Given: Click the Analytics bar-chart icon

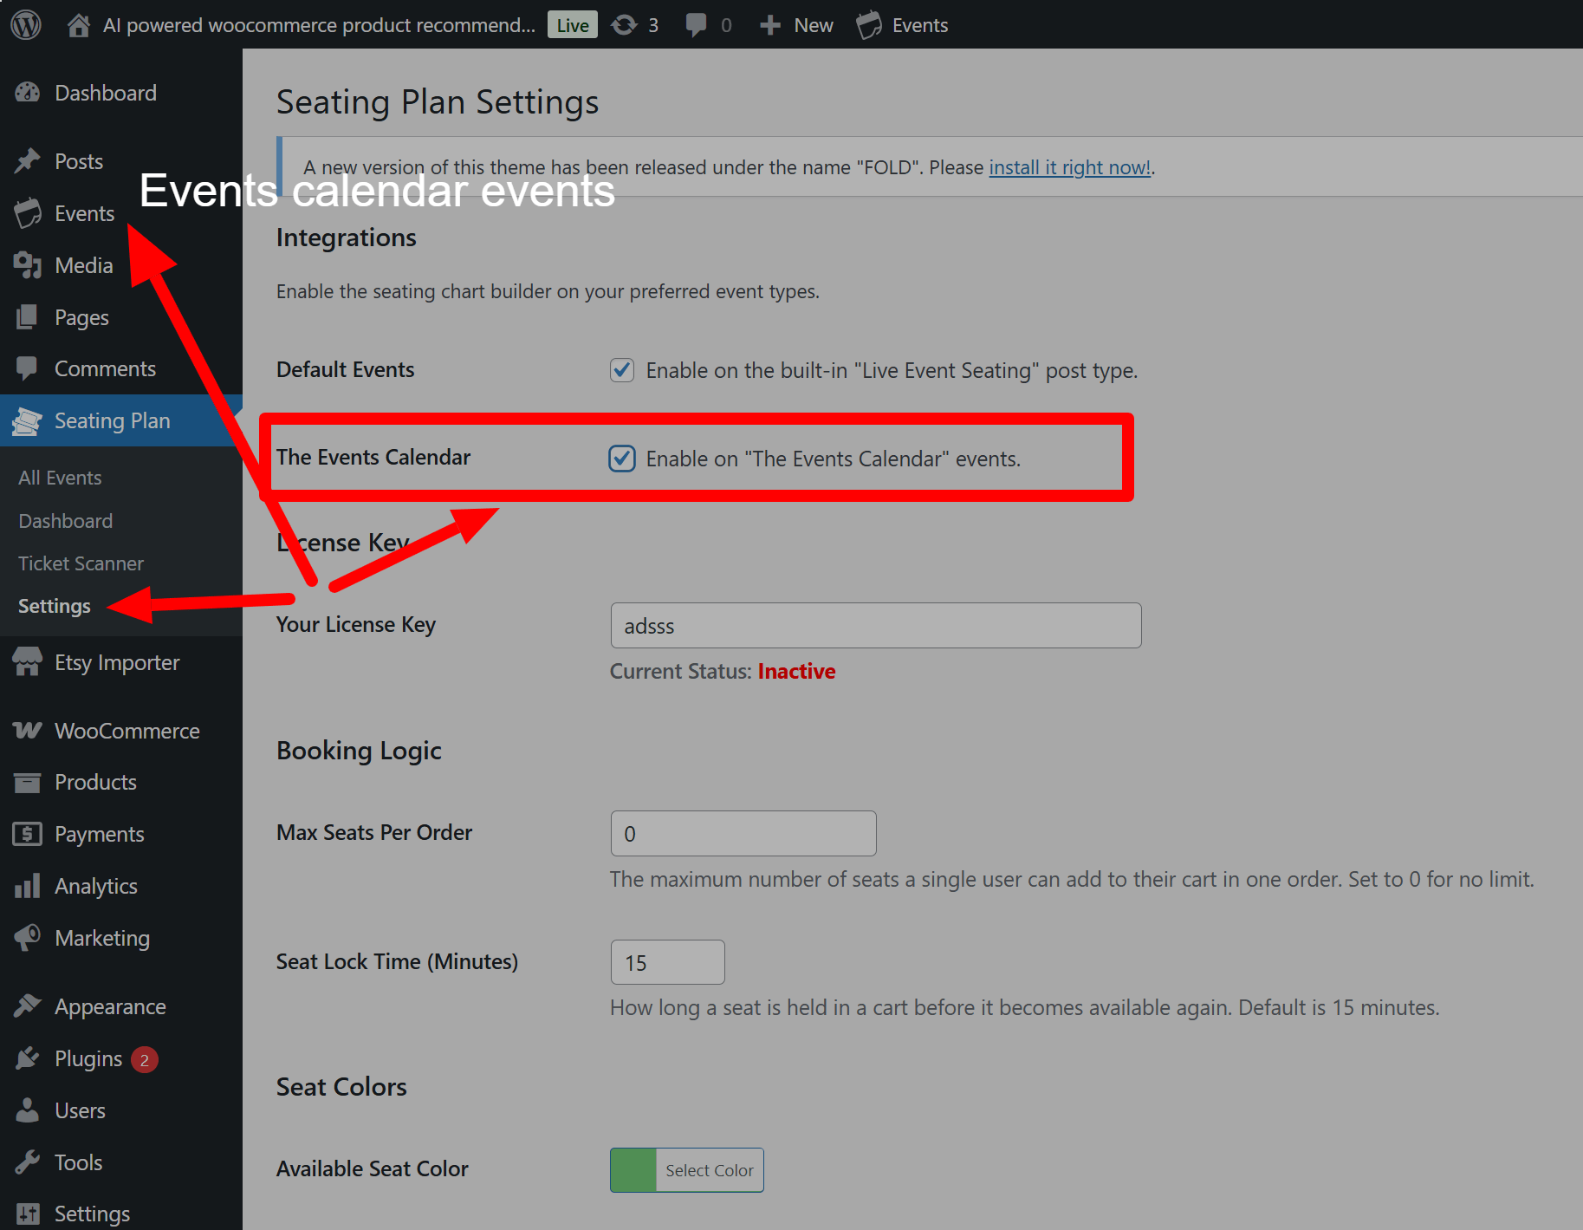Looking at the screenshot, I should [27, 886].
